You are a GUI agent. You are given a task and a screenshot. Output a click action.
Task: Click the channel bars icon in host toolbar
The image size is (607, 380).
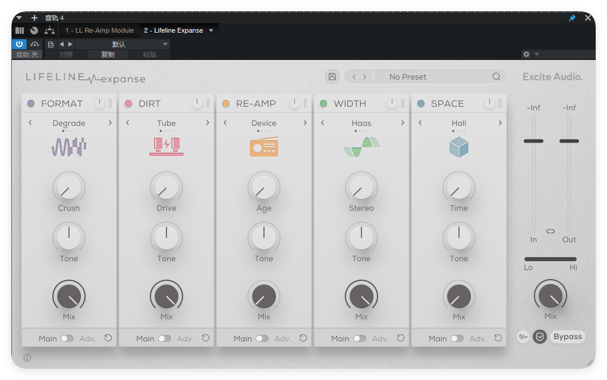click(20, 30)
